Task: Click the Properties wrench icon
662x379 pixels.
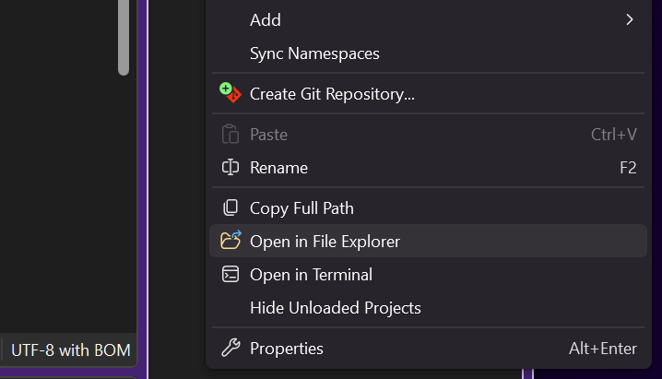Action: [231, 349]
